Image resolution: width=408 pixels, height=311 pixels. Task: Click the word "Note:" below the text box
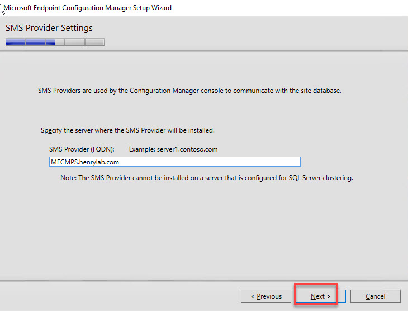(69, 178)
